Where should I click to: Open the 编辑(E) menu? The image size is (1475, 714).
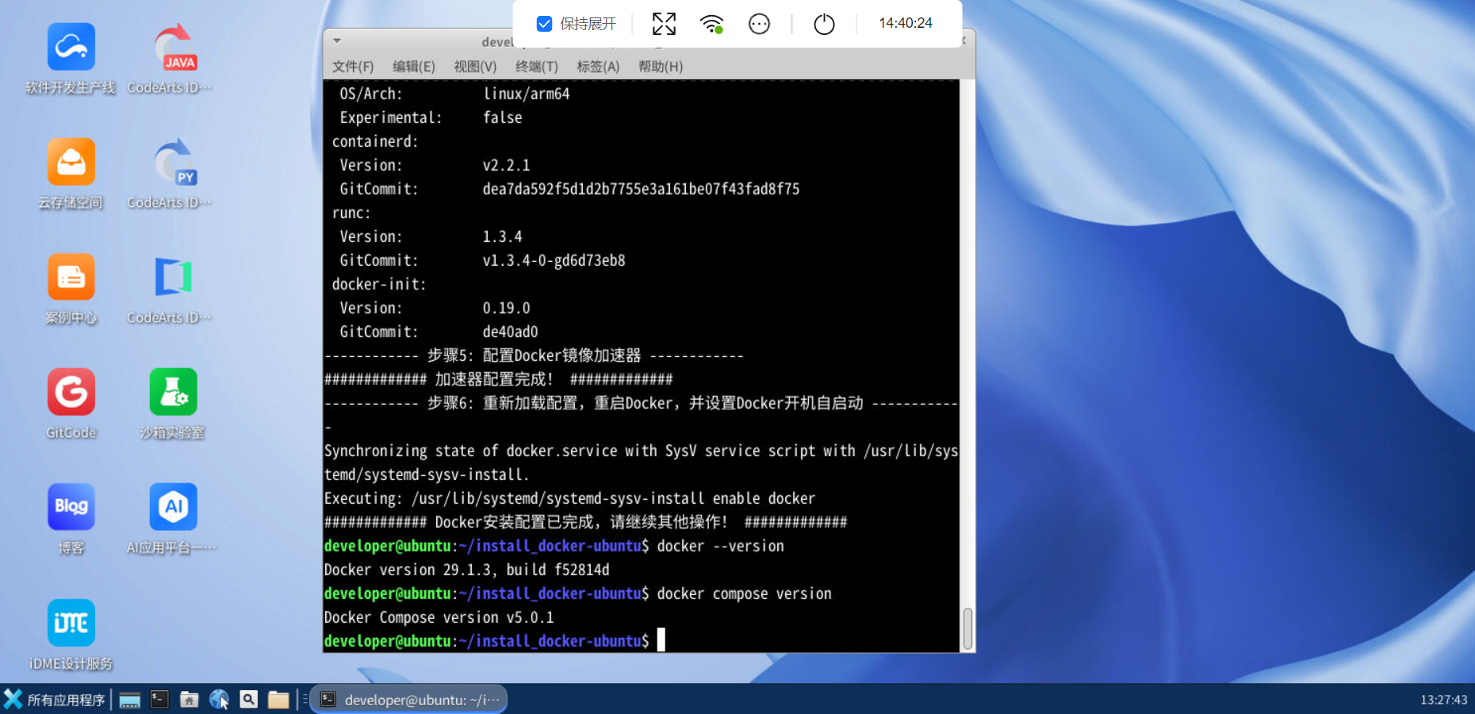414,67
